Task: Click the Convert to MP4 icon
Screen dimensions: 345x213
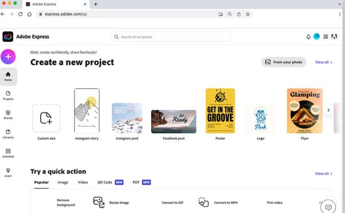Action: 203,202
